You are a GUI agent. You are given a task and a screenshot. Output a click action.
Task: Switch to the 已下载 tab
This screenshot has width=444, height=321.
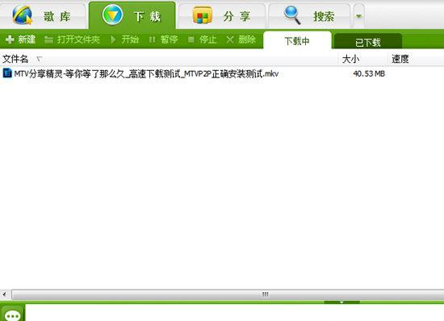point(368,42)
